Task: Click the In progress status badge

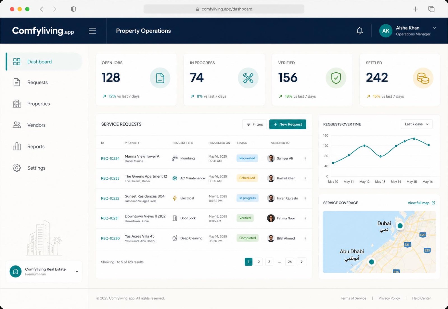Action: (x=247, y=198)
